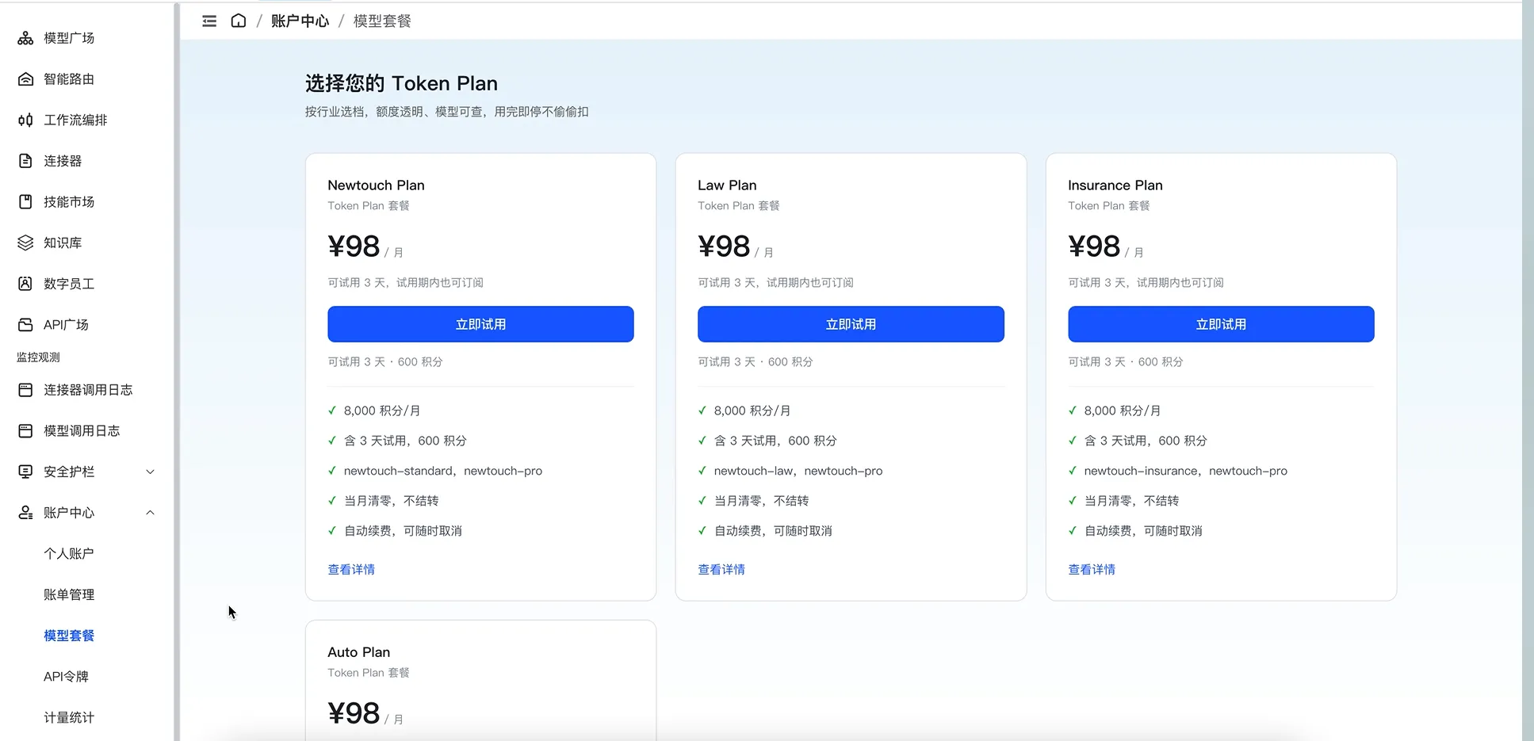Open 计量统计 submenu item
The width and height of the screenshot is (1534, 741).
[x=69, y=717]
